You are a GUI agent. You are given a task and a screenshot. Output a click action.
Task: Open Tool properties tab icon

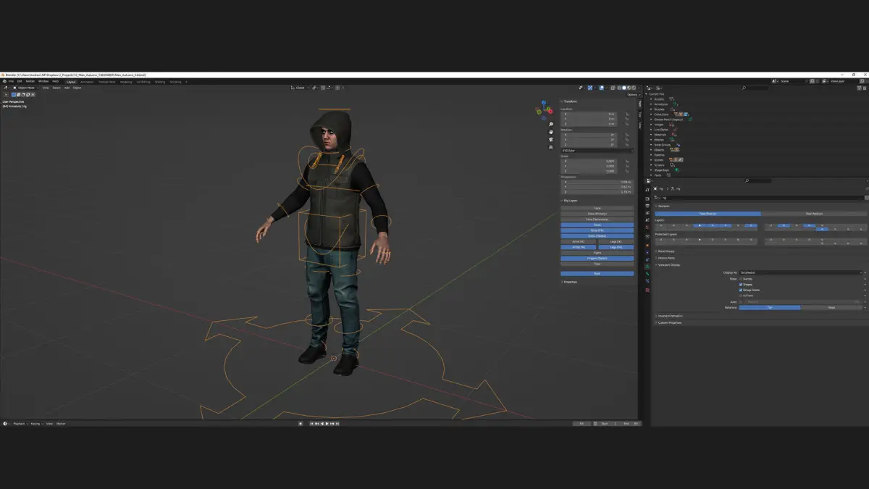tap(647, 189)
